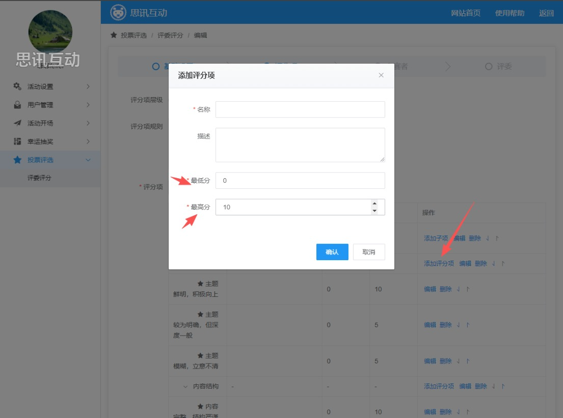The image size is (563, 418).
Task: Expand the 活动设置 submenu chevron
Action: 88,87
